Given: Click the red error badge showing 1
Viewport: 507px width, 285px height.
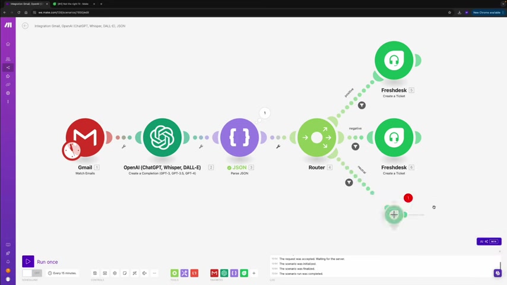Looking at the screenshot, I should [408, 198].
